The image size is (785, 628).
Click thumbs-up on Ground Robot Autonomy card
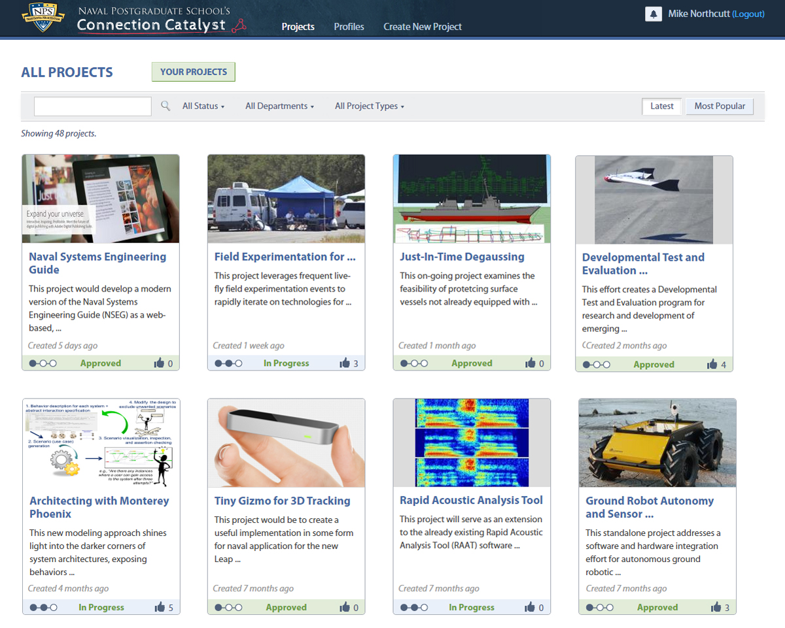coord(716,608)
